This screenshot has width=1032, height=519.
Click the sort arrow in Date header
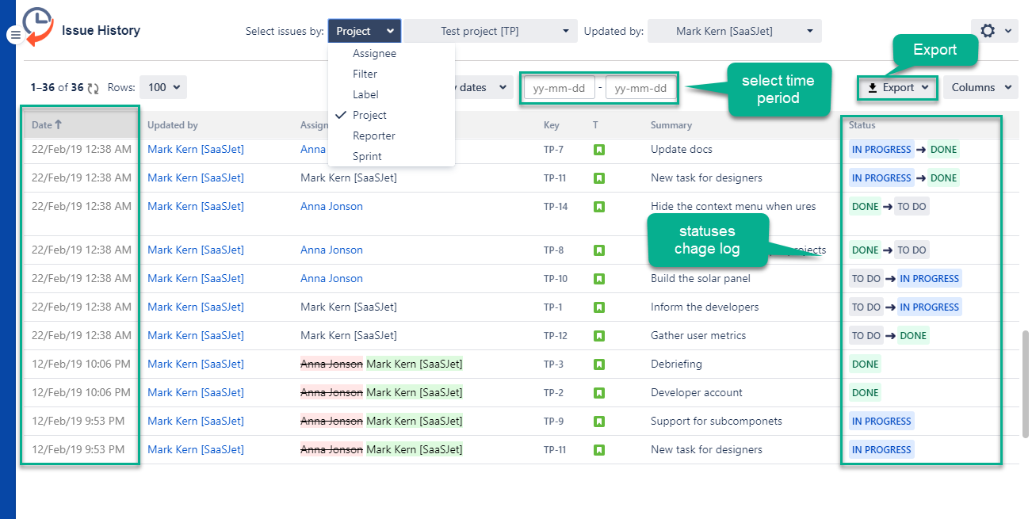pos(58,124)
